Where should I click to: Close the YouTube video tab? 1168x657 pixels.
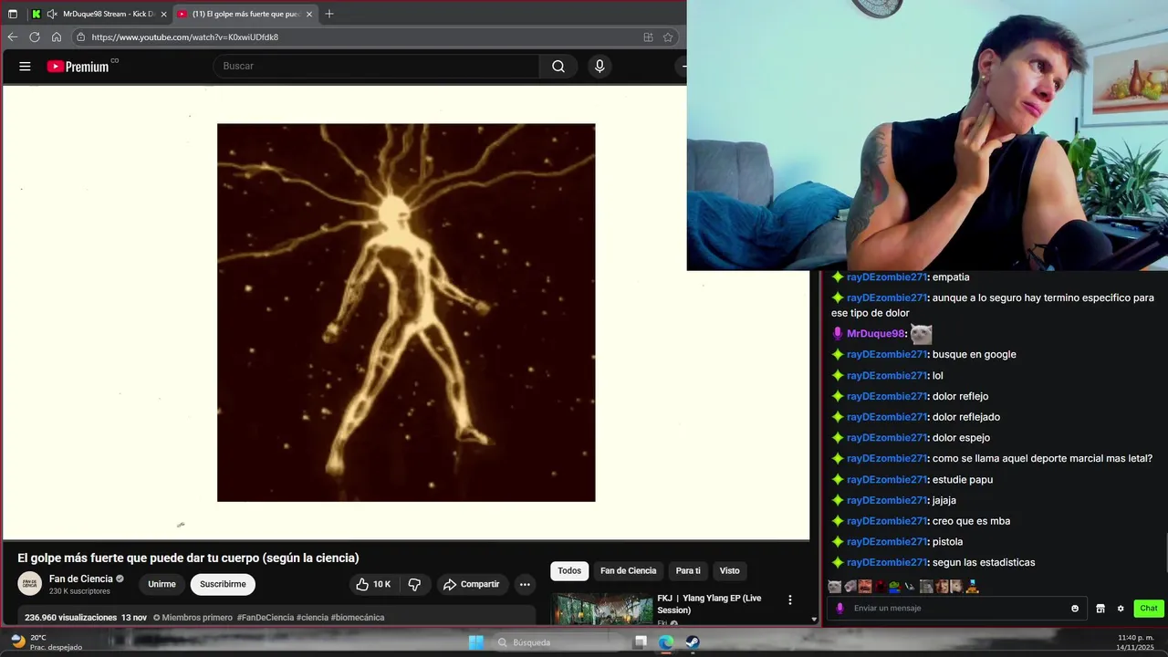point(309,14)
